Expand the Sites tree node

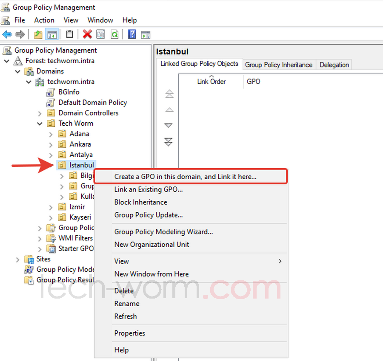pyautogui.click(x=18, y=259)
